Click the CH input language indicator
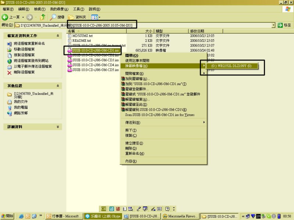 104,209
